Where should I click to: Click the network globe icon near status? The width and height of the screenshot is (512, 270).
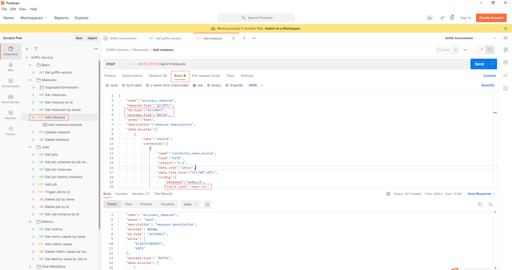point(388,194)
